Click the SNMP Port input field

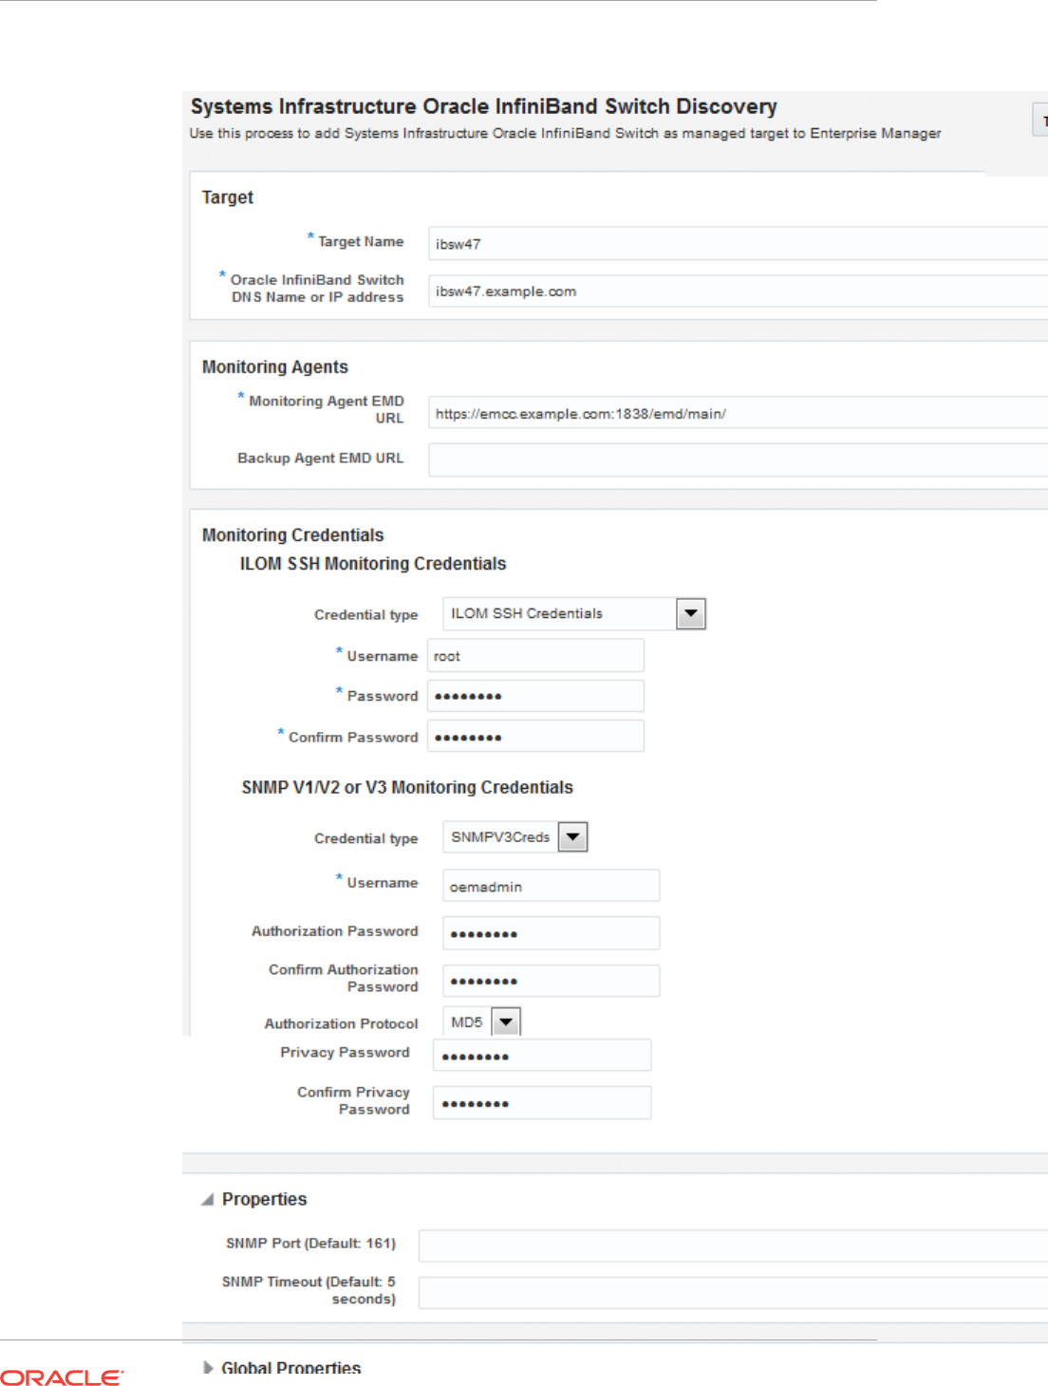coord(732,1245)
